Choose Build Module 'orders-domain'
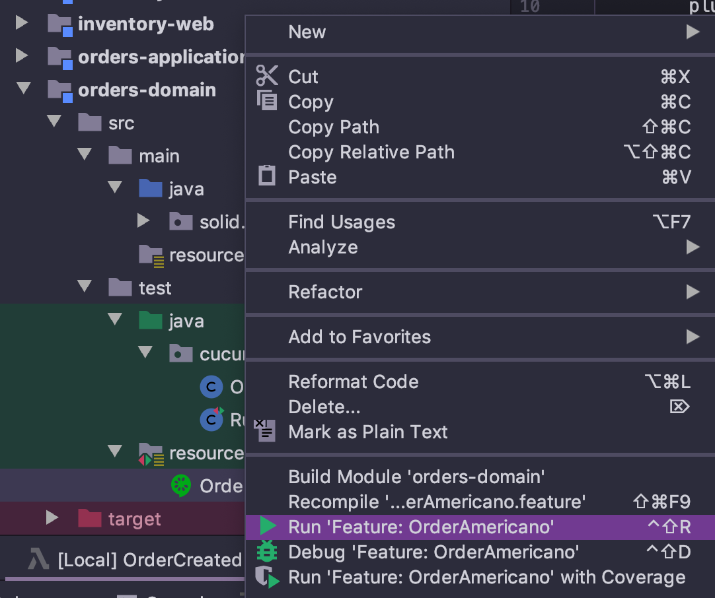The image size is (715, 598). [416, 477]
